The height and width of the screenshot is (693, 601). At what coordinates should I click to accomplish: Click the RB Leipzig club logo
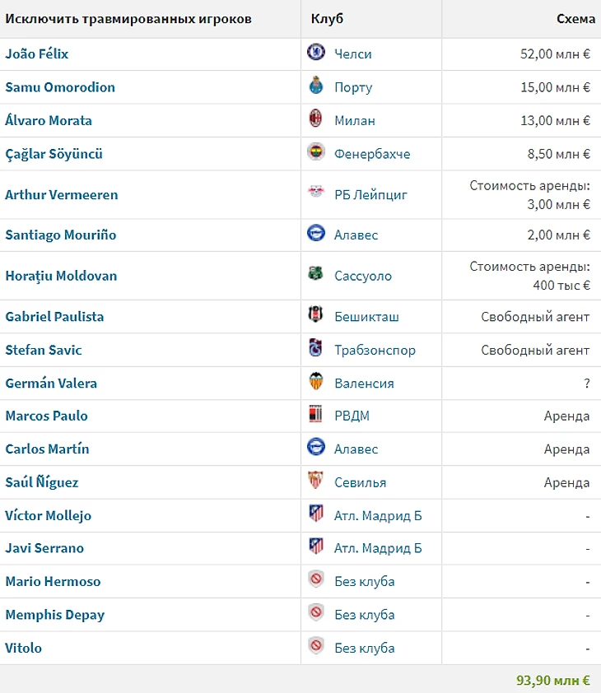[316, 194]
